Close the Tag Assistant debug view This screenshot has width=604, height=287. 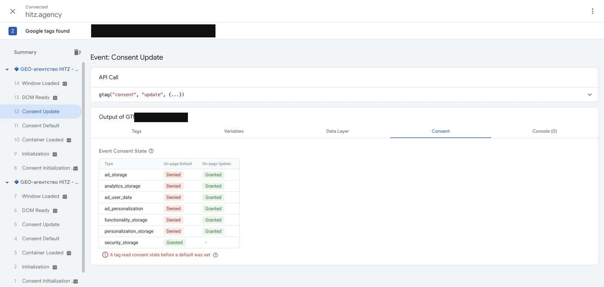tap(13, 11)
